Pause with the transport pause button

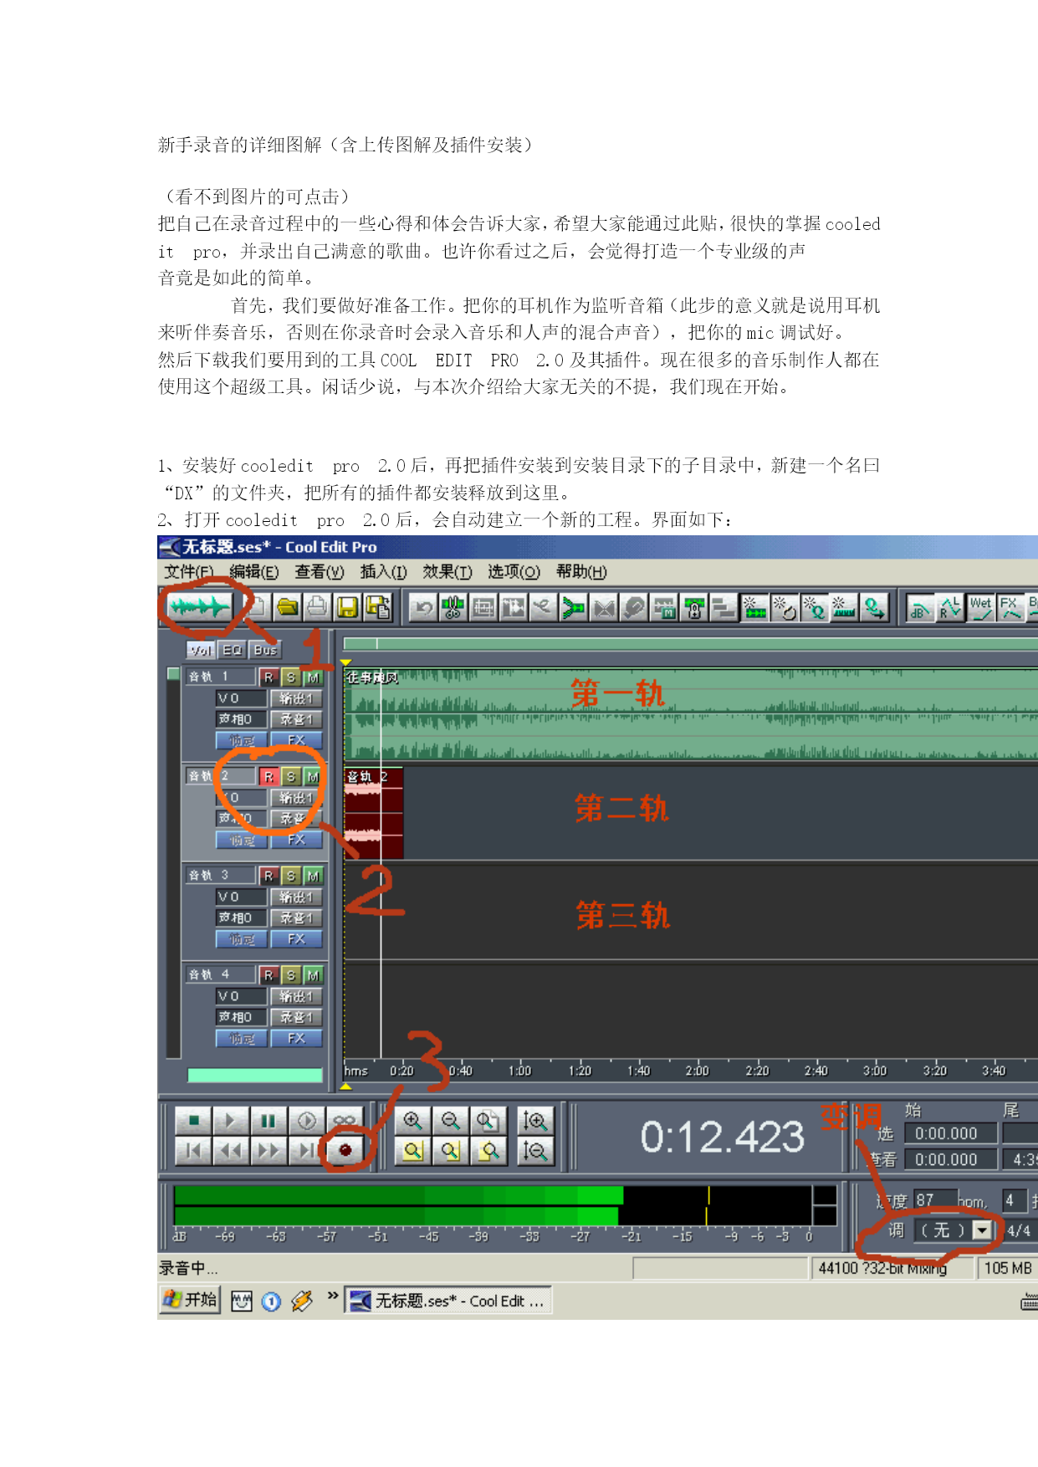click(268, 1121)
